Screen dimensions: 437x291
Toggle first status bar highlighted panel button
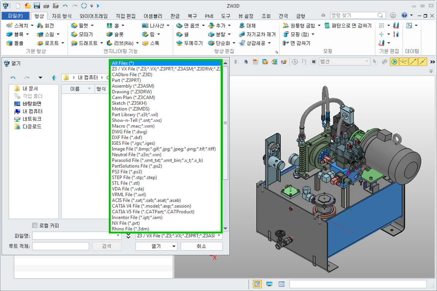(x=257, y=284)
